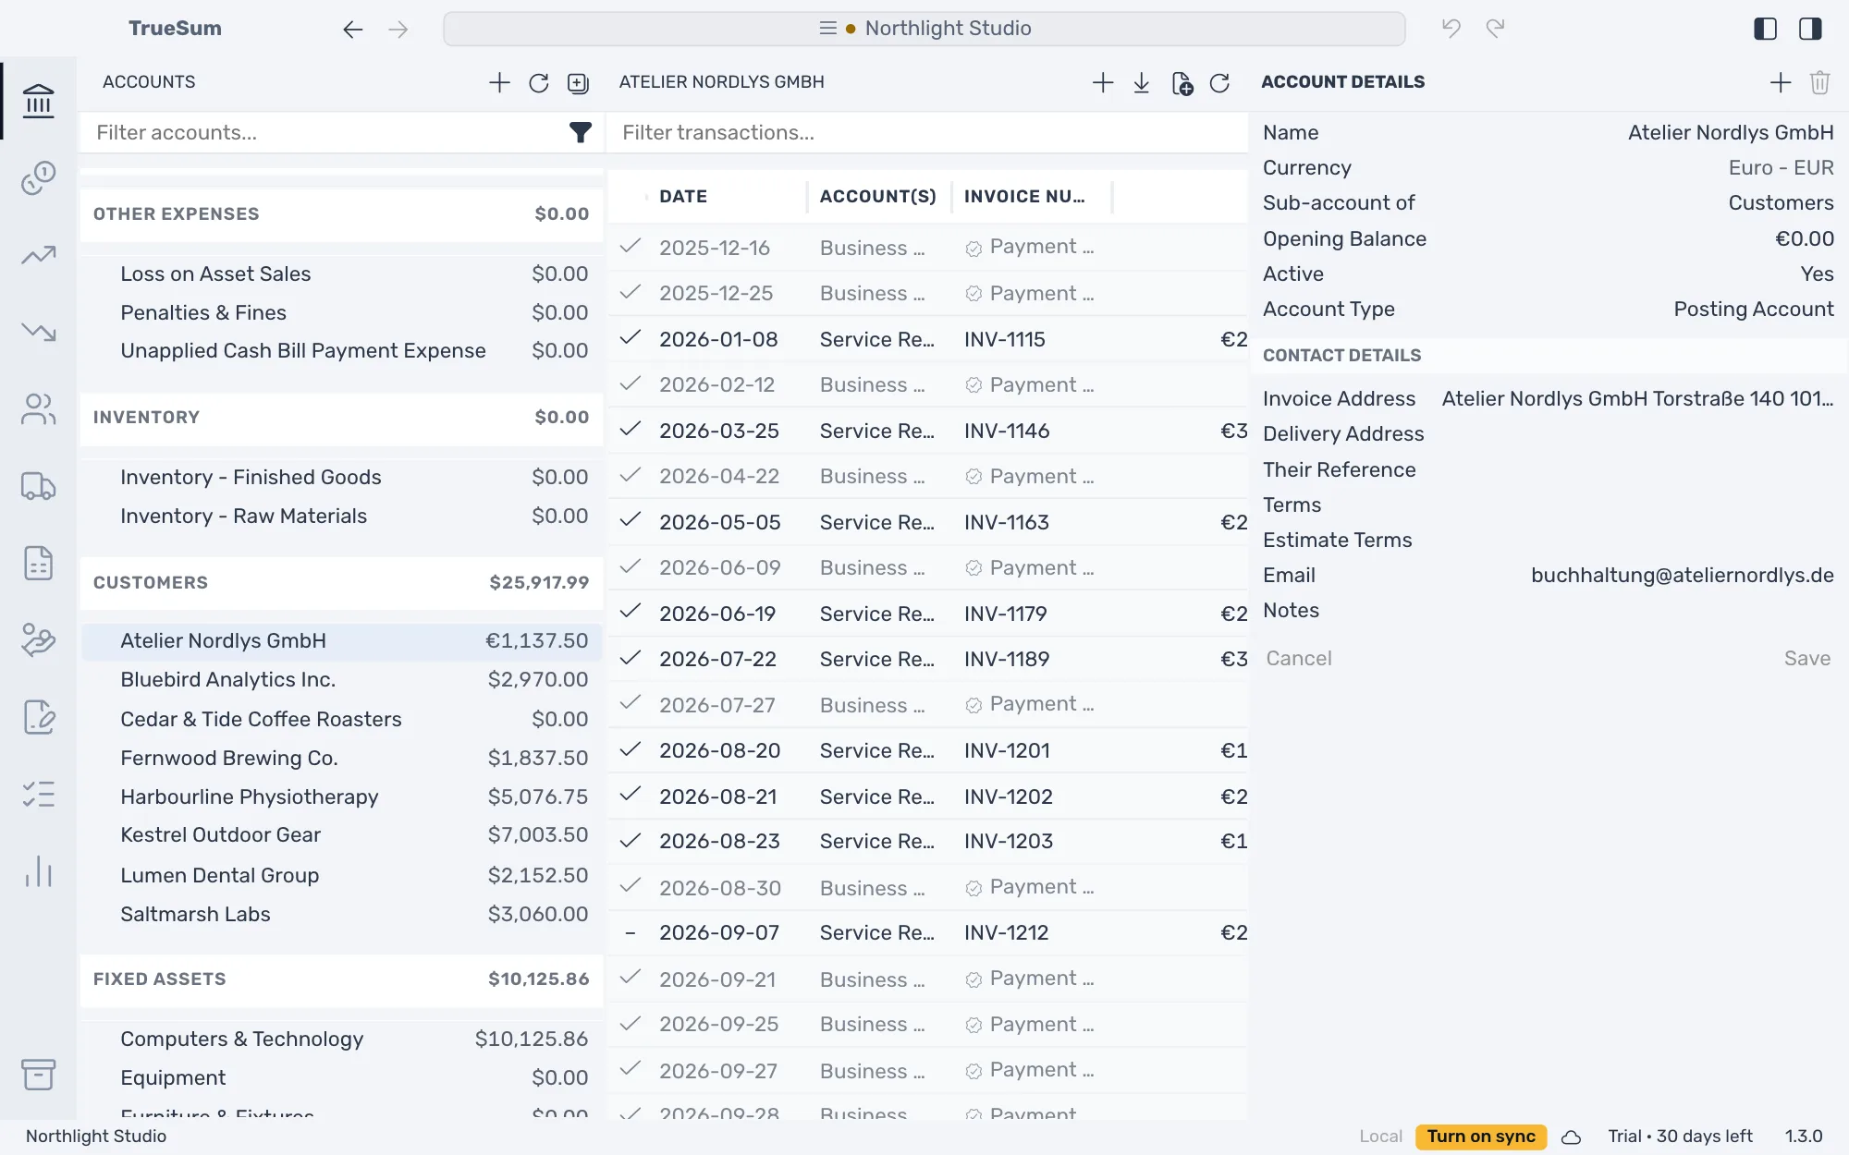The height and width of the screenshot is (1155, 1849).
Task: Open the Northlight Studio title menu
Action: [924, 29]
